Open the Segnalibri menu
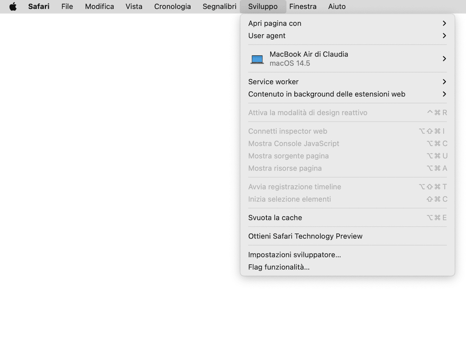The height and width of the screenshot is (337, 466). click(220, 7)
